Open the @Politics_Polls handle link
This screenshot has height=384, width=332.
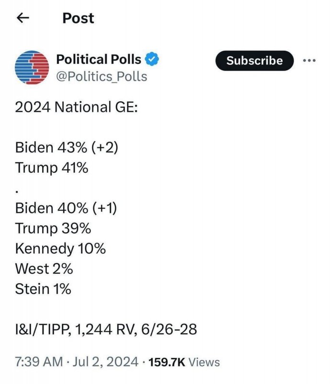[x=102, y=77]
